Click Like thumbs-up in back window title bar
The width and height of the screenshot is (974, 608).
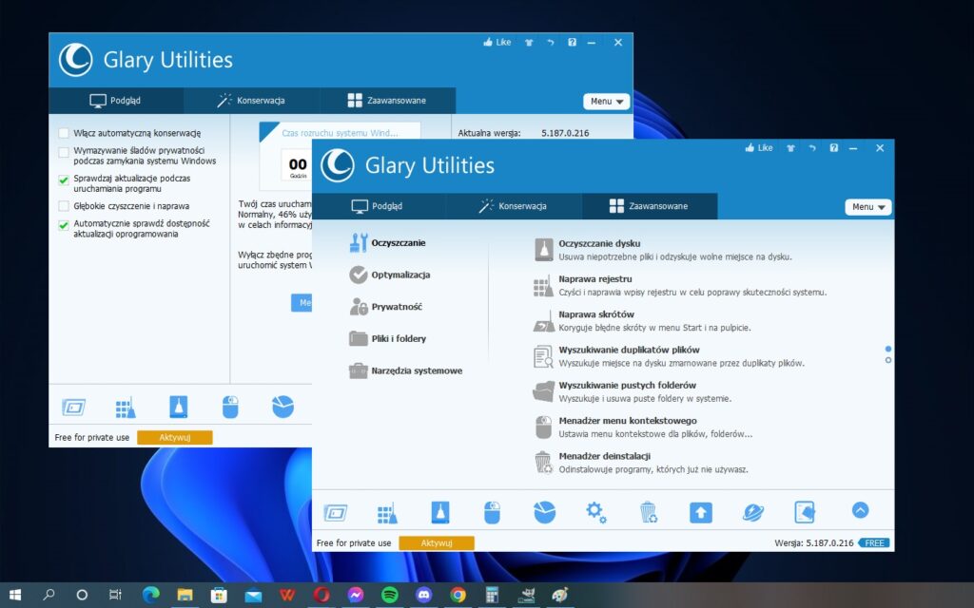point(497,42)
